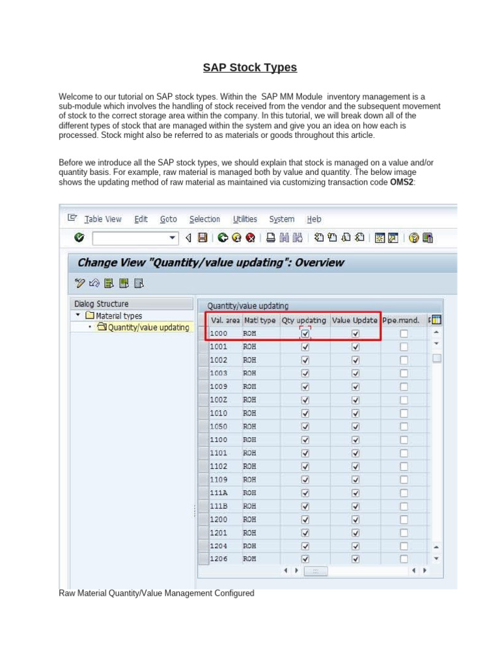Open the table settings icon beside Pipe.mand.
The width and height of the screenshot is (500, 666).
pyautogui.click(x=436, y=320)
